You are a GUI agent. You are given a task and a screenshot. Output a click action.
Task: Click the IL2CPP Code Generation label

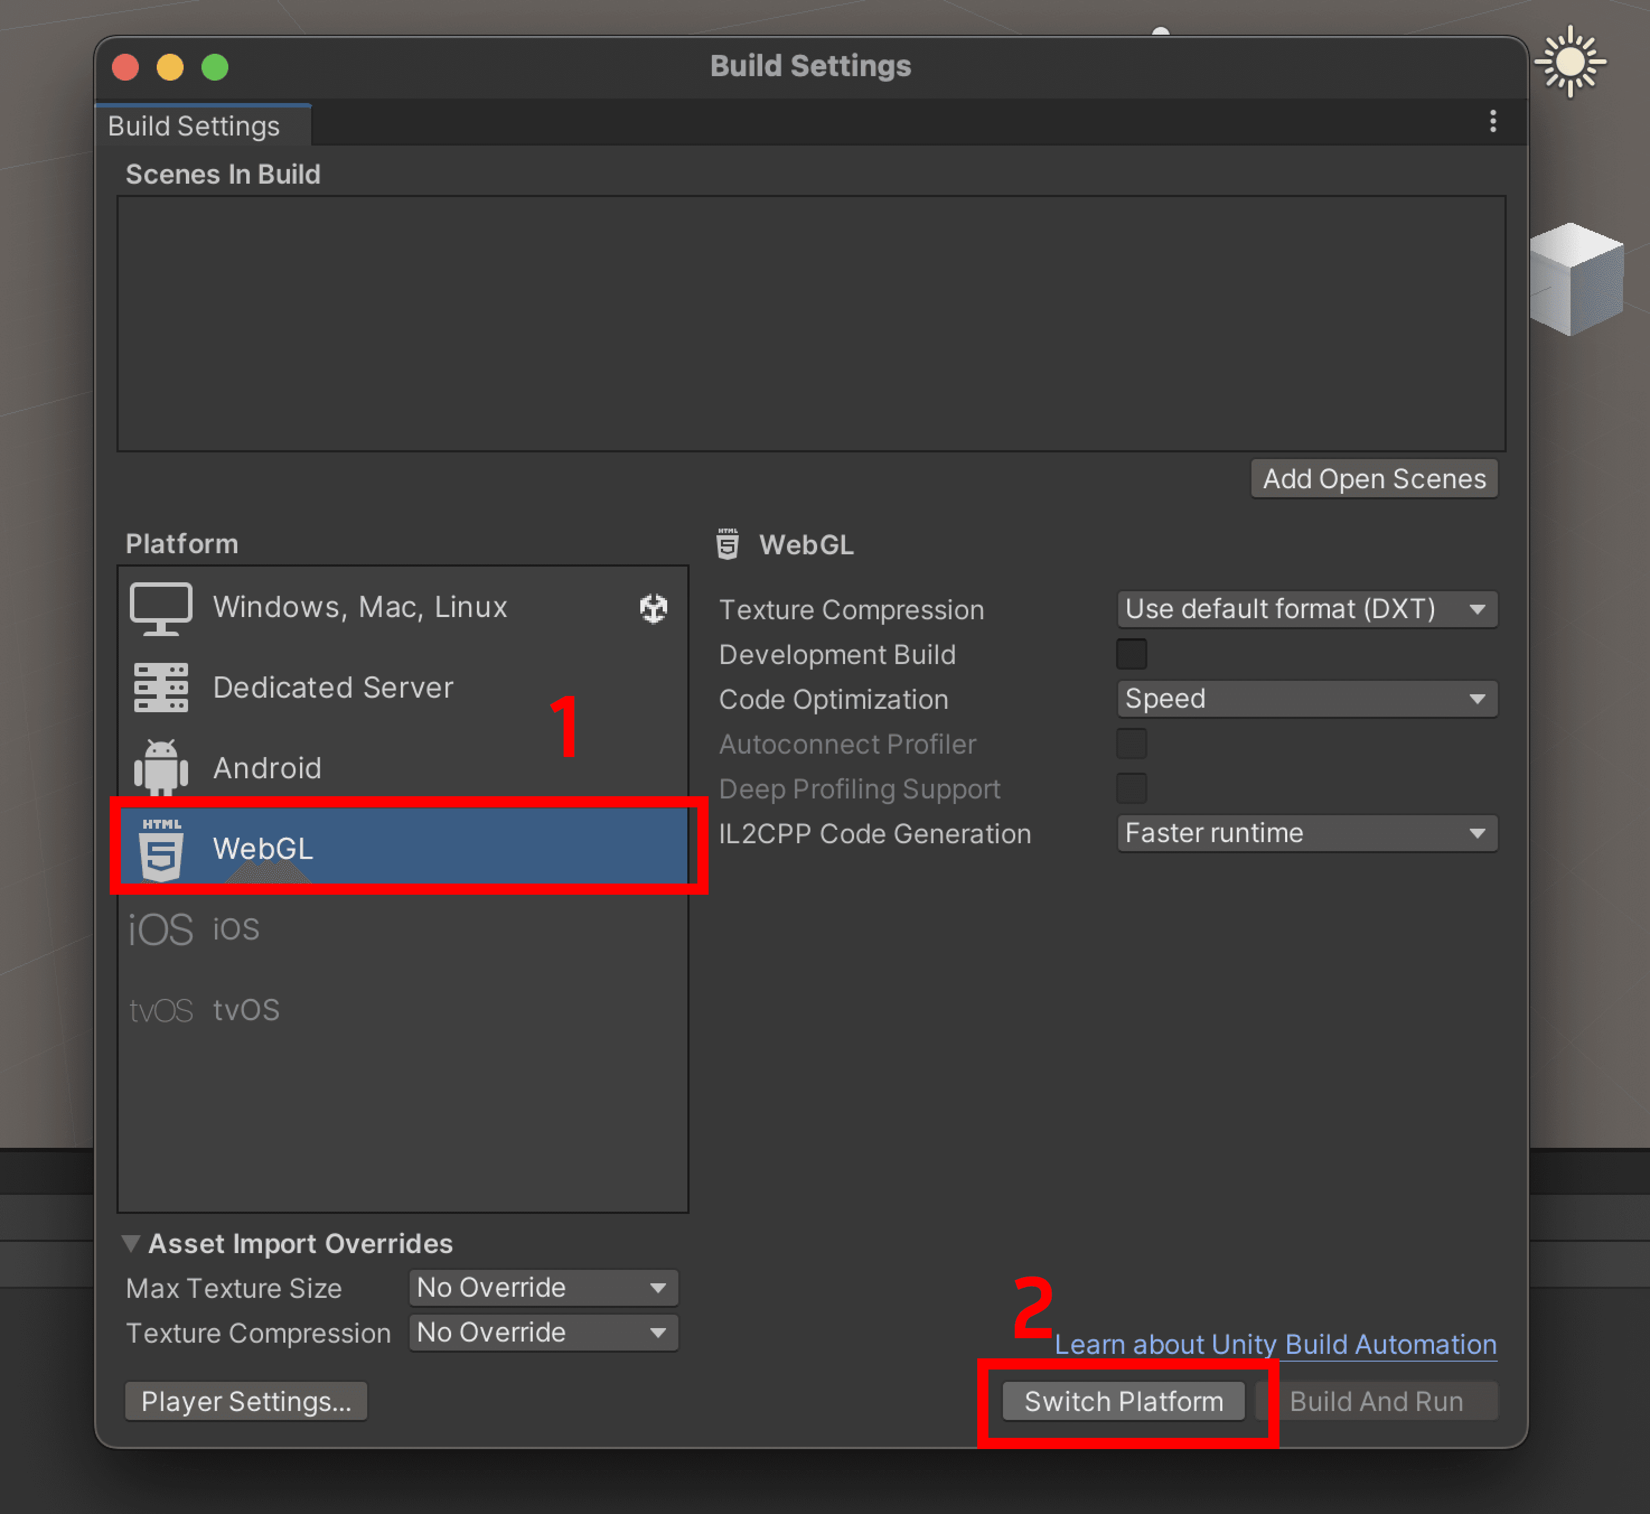tap(875, 834)
